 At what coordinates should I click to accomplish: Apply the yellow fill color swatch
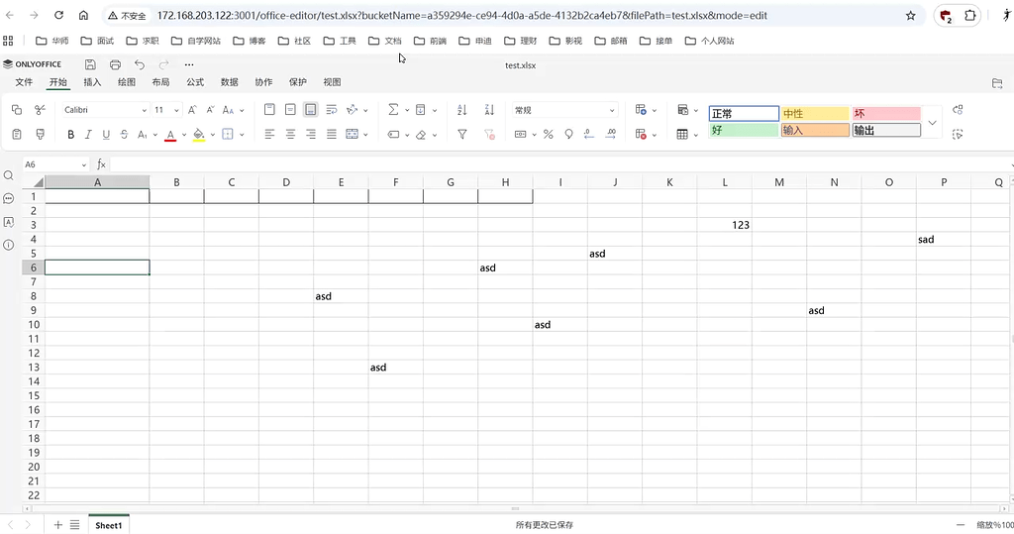click(199, 135)
